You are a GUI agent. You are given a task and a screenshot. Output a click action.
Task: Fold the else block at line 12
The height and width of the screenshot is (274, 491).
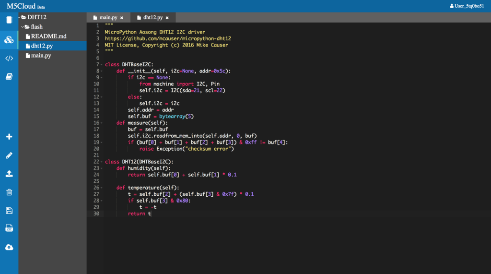coord(102,97)
